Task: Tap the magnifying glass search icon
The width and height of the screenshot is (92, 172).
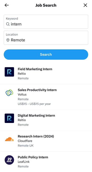Action: point(8,24)
